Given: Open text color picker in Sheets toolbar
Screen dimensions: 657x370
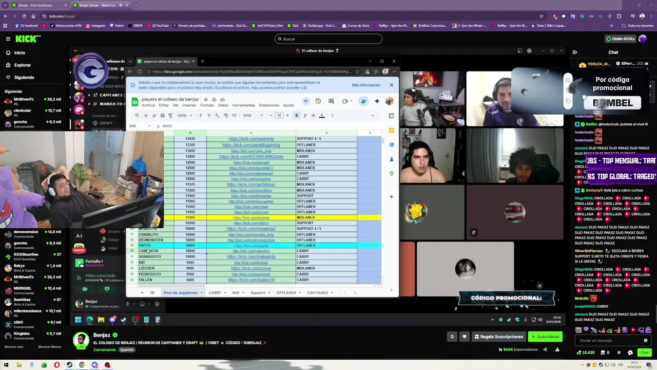Looking at the screenshot, I should (322, 116).
